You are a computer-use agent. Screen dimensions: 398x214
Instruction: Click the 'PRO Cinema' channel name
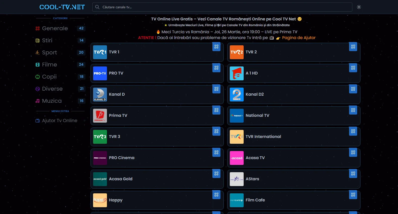click(122, 158)
